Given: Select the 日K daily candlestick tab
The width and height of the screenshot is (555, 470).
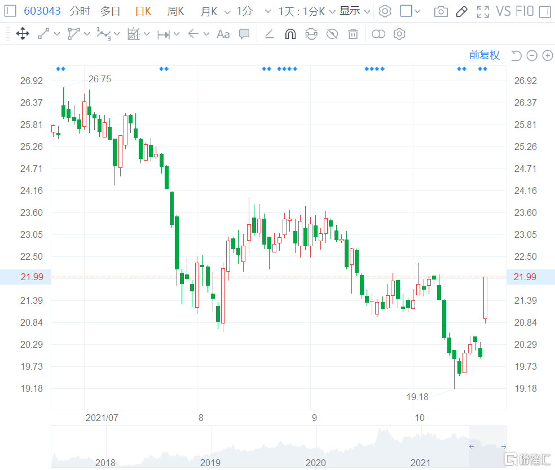Looking at the screenshot, I should click(143, 11).
